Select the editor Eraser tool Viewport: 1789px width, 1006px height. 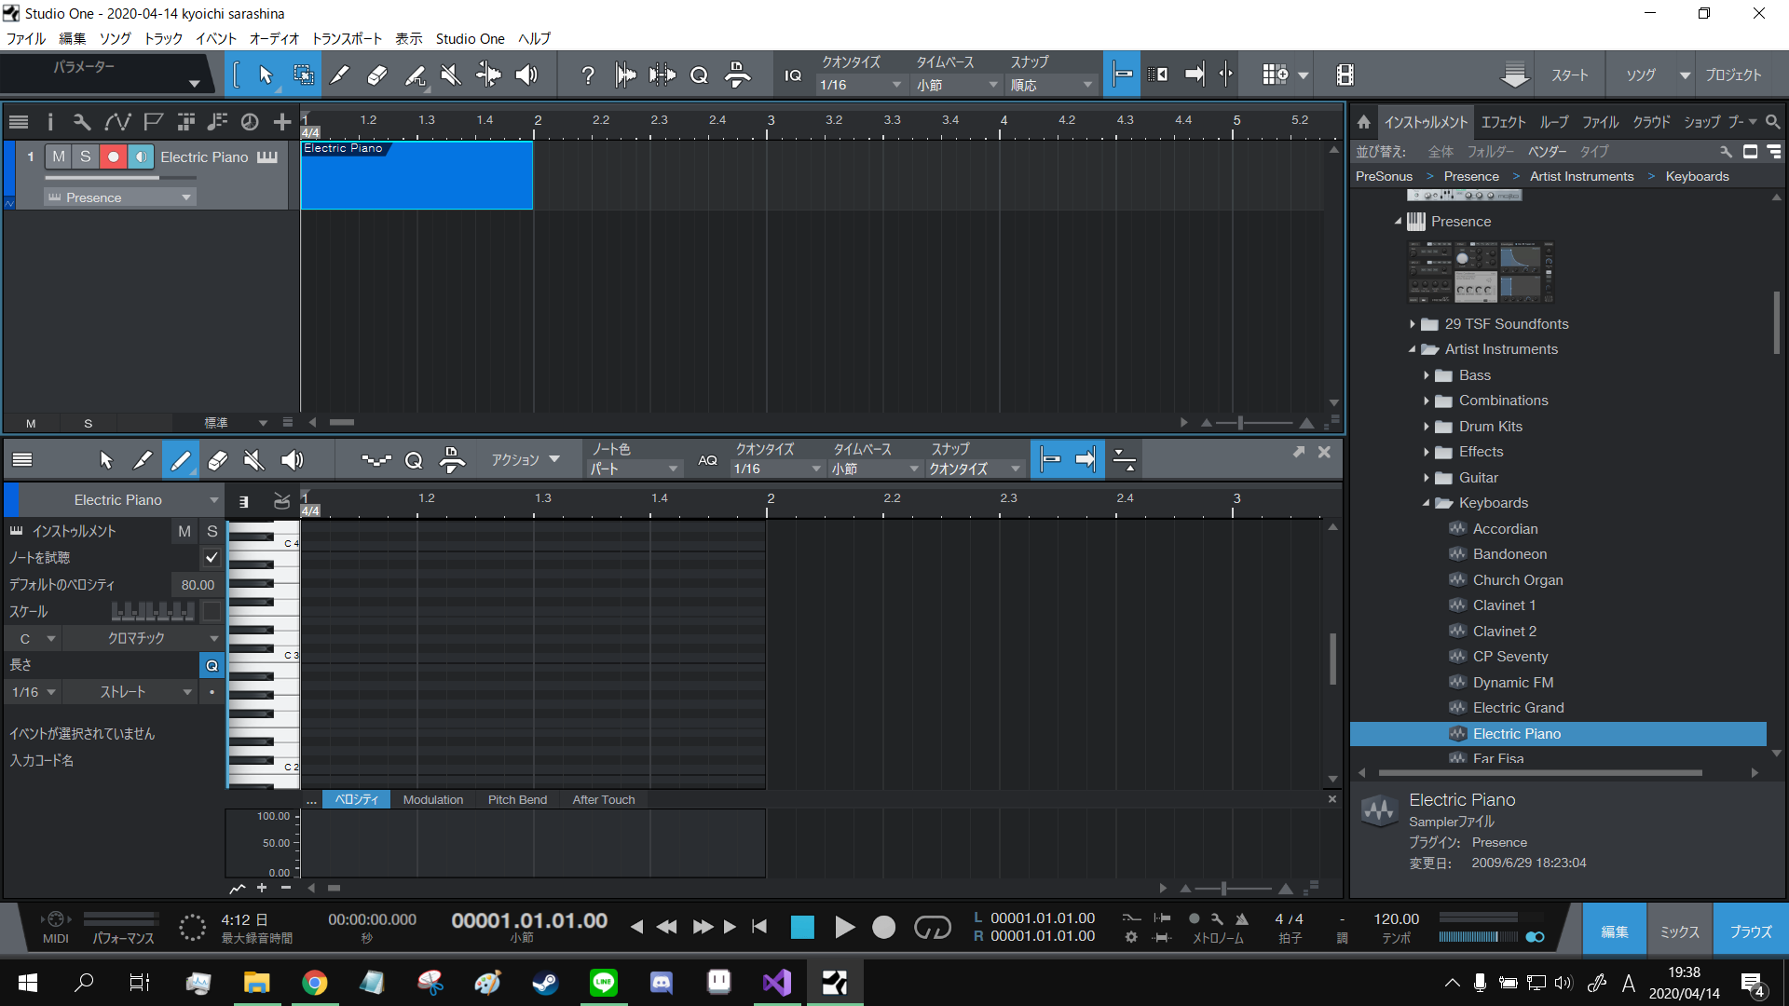click(217, 460)
